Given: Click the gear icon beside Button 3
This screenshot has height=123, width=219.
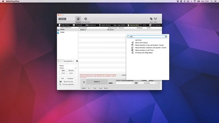Looking at the screenshot, I should click(84, 82).
